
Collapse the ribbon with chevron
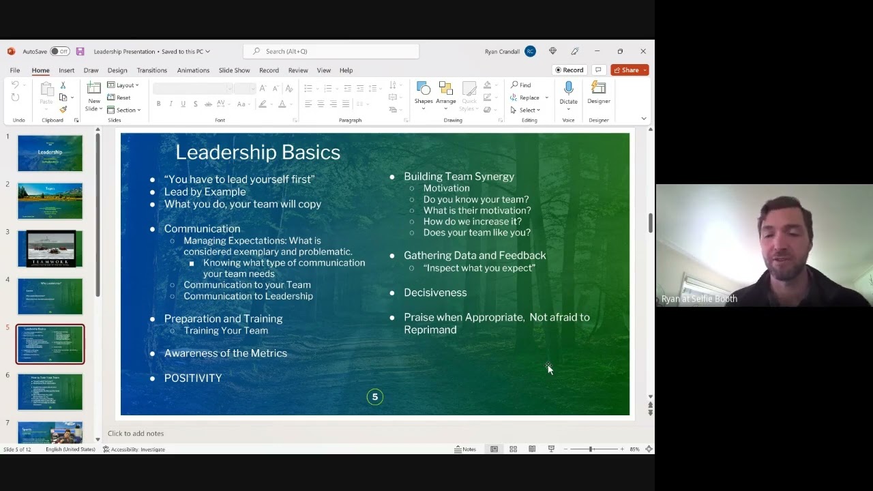point(643,119)
